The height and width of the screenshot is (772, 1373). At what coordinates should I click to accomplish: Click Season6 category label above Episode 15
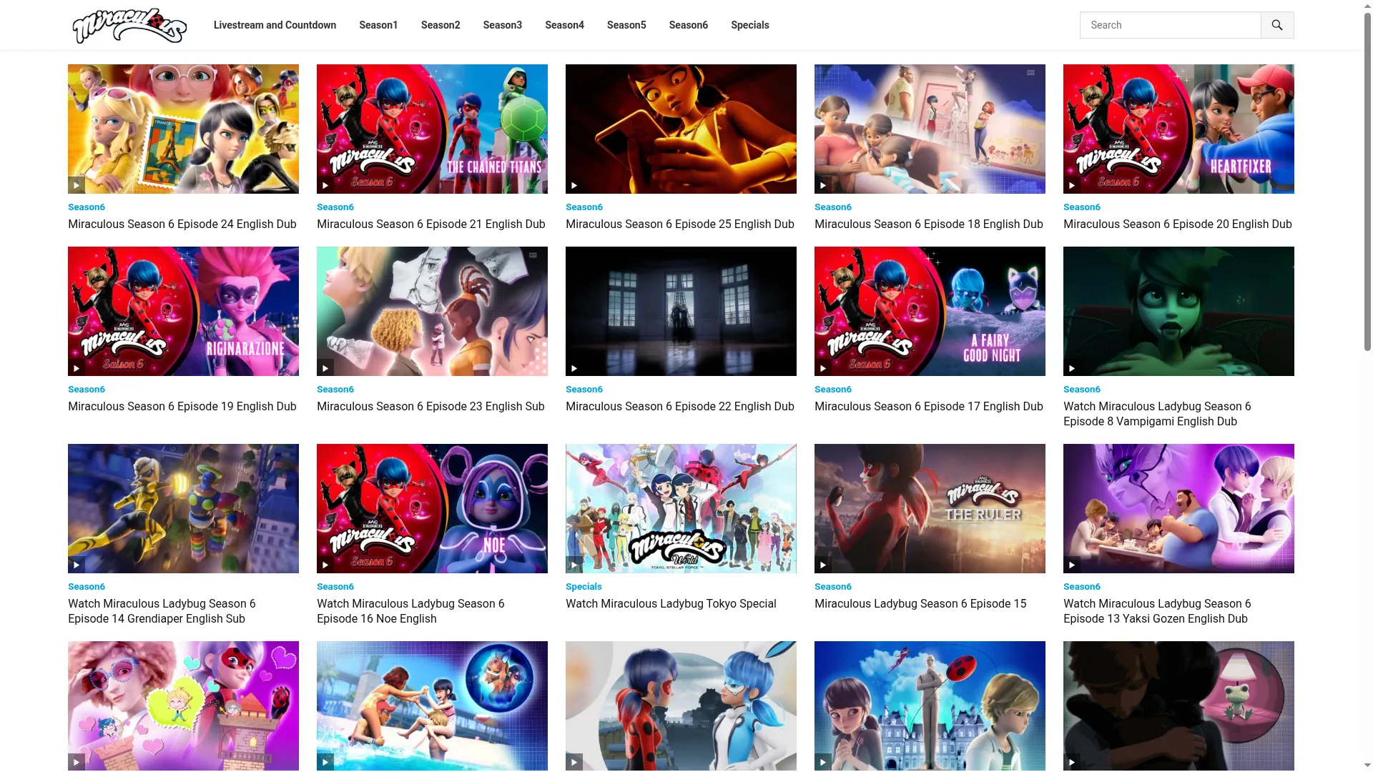pos(833,587)
